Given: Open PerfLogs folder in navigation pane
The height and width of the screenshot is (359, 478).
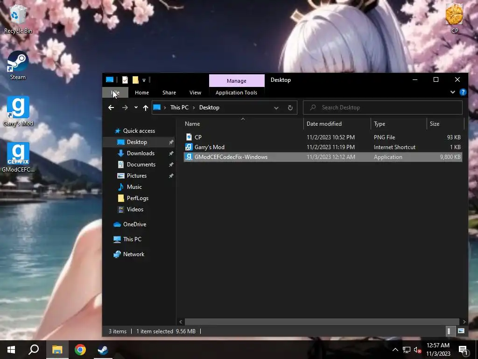Looking at the screenshot, I should [137, 198].
